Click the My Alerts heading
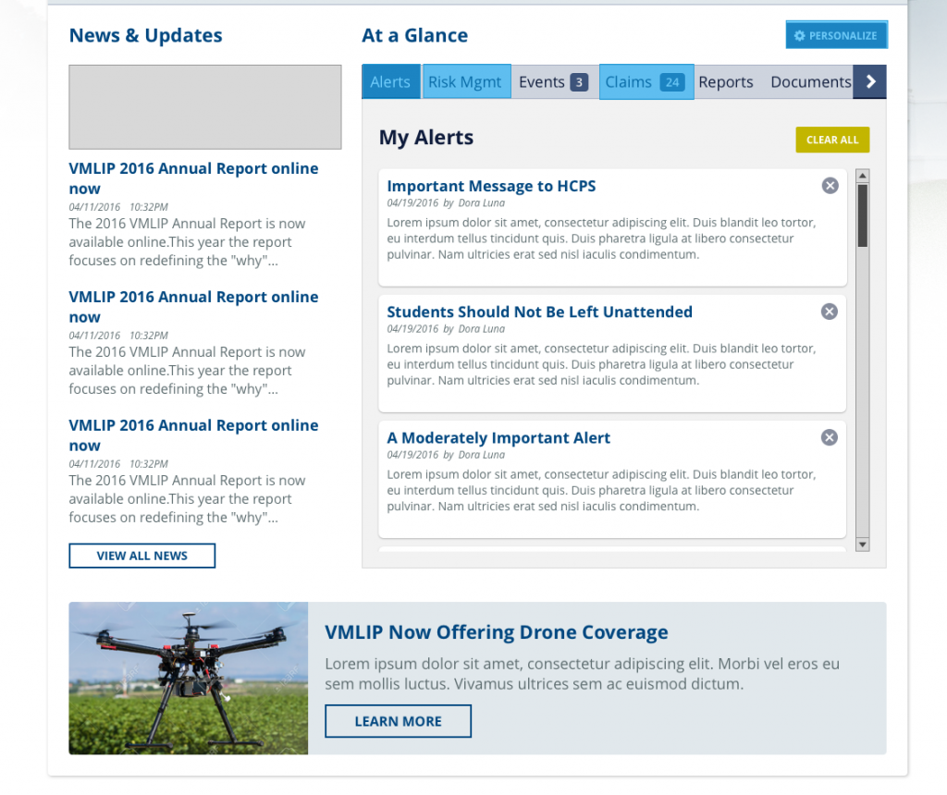This screenshot has width=947, height=795. click(425, 138)
